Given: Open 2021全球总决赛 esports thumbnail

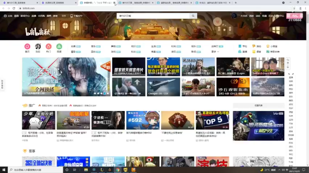Looking at the screenshot, I should pyautogui.click(x=39, y=161).
